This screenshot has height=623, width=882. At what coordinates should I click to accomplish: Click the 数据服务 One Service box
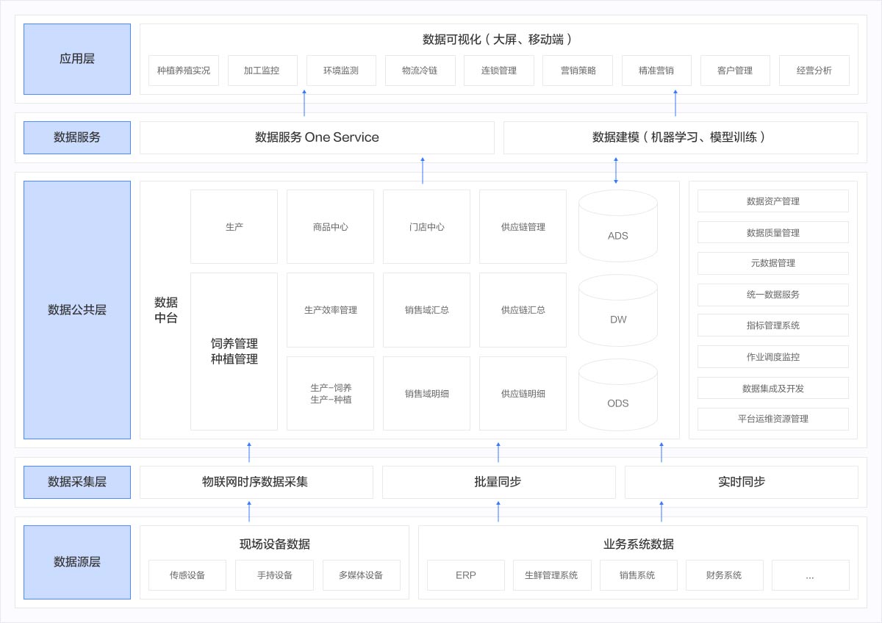317,137
